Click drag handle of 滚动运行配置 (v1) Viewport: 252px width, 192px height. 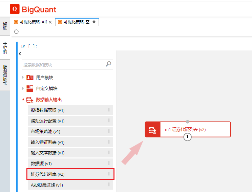coord(109,121)
